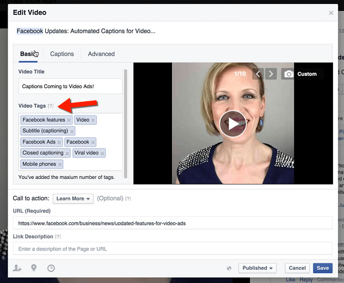Close the Edit Video dialog
The width and height of the screenshot is (344, 283).
coord(331,13)
